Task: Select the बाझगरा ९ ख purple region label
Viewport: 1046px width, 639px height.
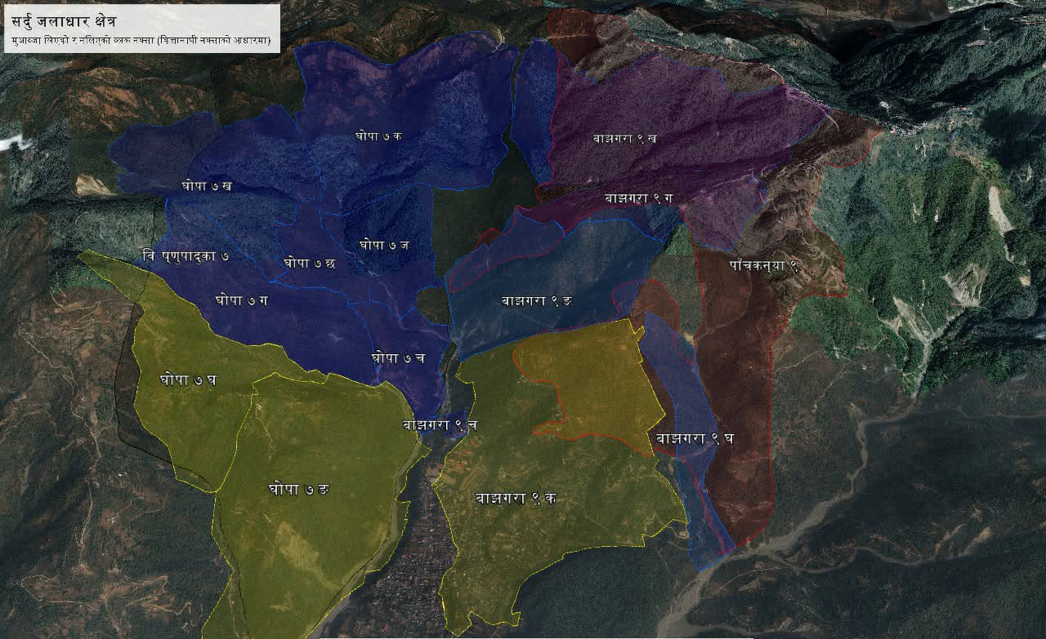Action: pos(624,138)
